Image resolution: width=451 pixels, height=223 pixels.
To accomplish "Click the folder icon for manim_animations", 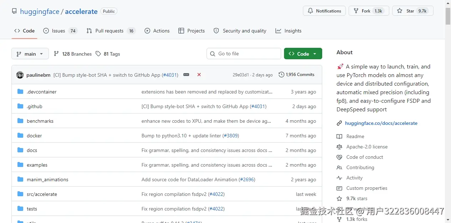I will click(x=20, y=179).
